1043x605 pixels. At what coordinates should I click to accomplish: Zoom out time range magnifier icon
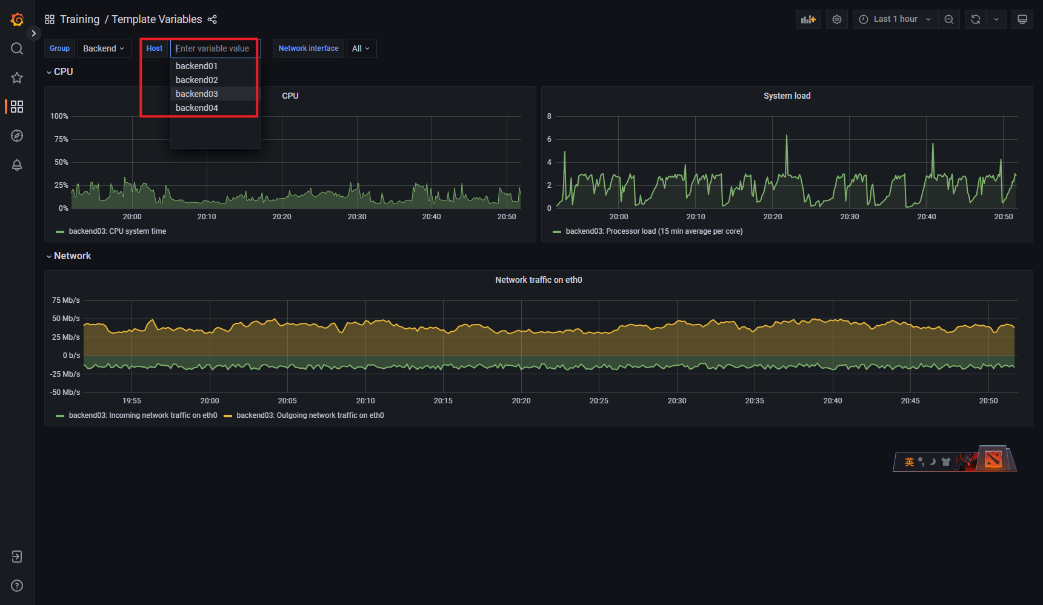click(949, 19)
